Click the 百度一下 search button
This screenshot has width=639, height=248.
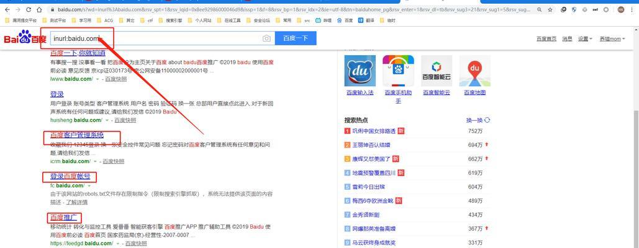(296, 38)
